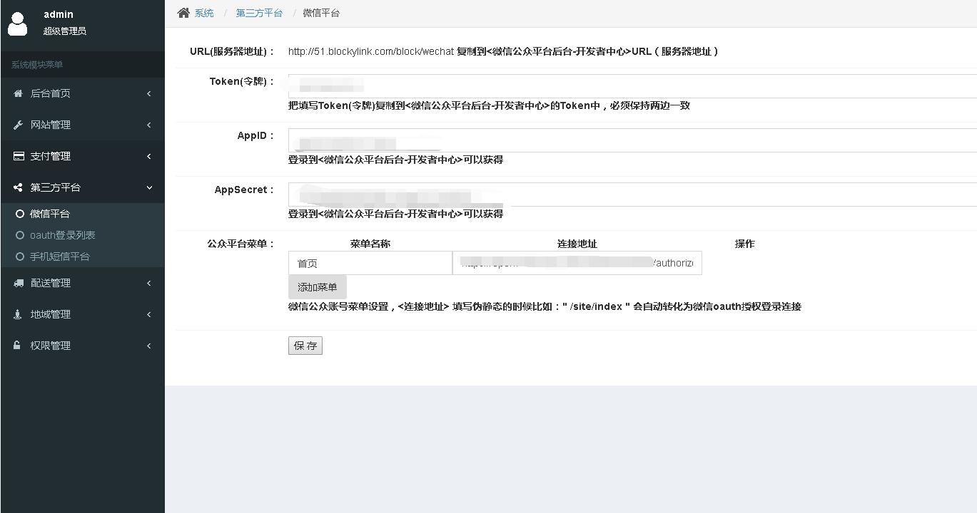The image size is (977, 513).
Task: Click the circle icon beside 微信平台
Action: pyautogui.click(x=20, y=214)
